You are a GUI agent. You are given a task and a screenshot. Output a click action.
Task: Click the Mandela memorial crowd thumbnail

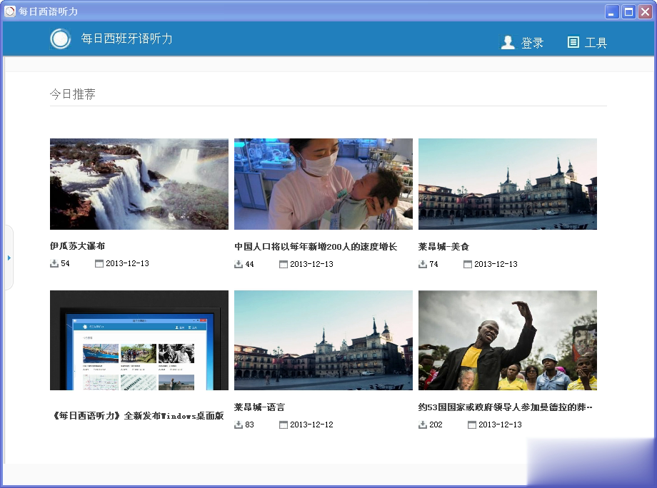(507, 340)
